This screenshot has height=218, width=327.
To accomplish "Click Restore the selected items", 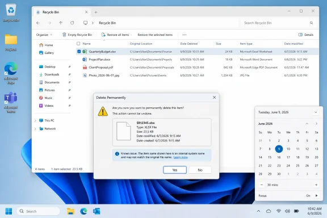I will pyautogui.click(x=155, y=35).
